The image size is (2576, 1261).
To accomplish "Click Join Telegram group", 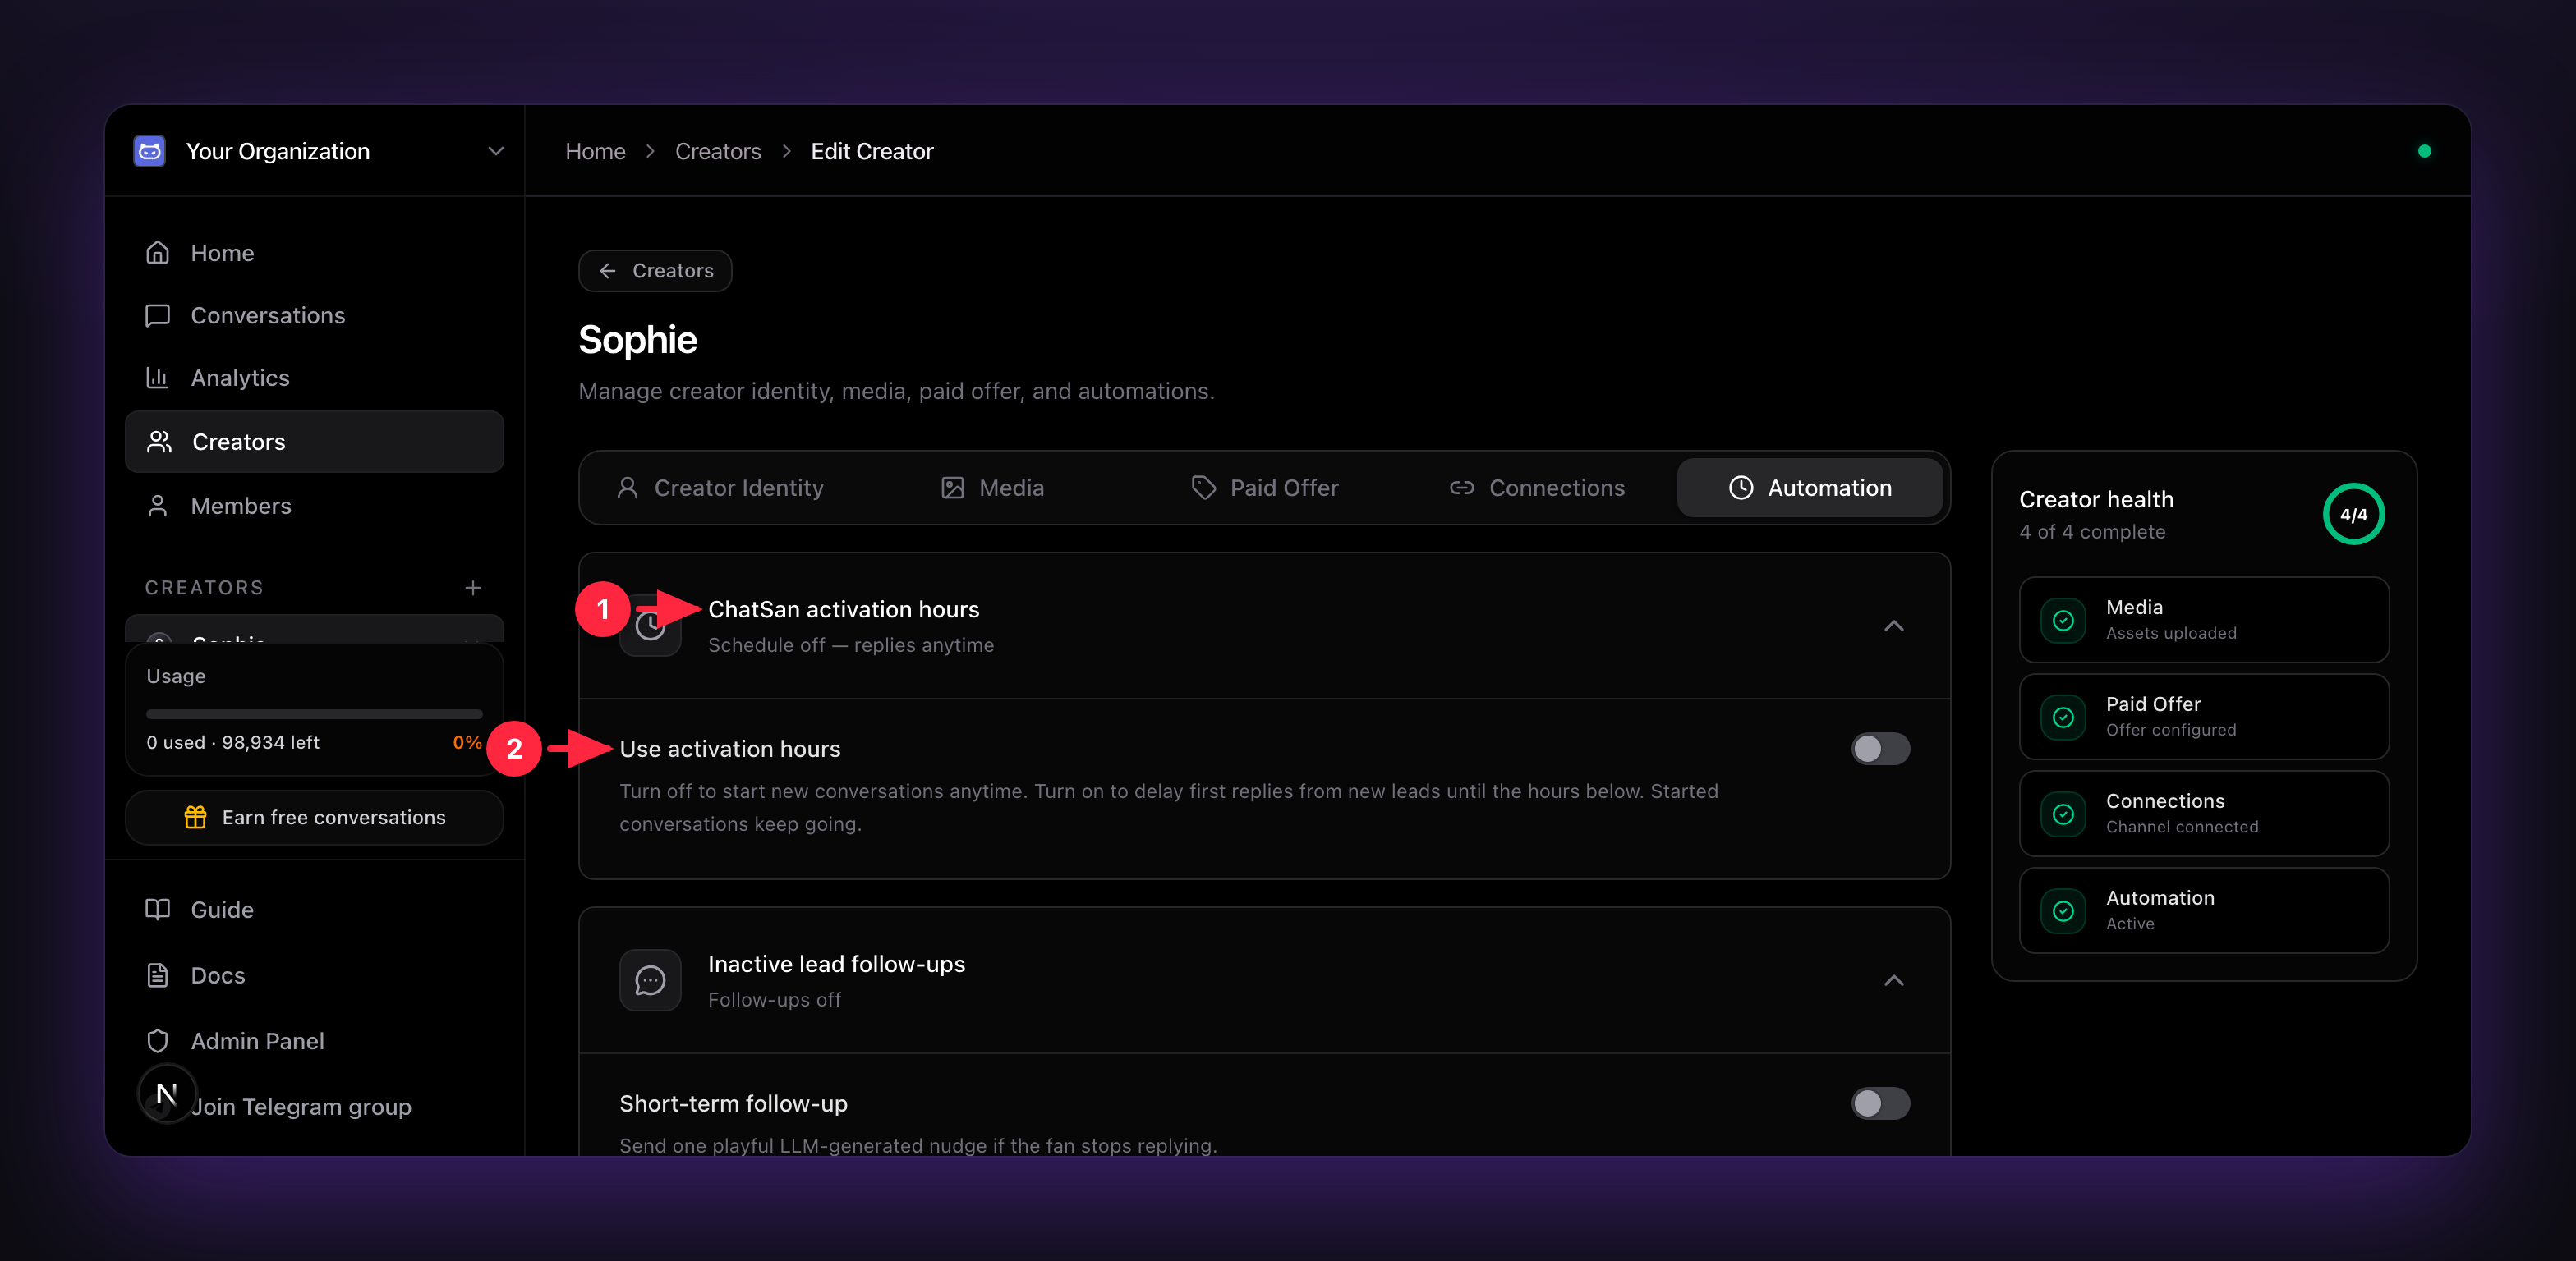I will point(301,1107).
